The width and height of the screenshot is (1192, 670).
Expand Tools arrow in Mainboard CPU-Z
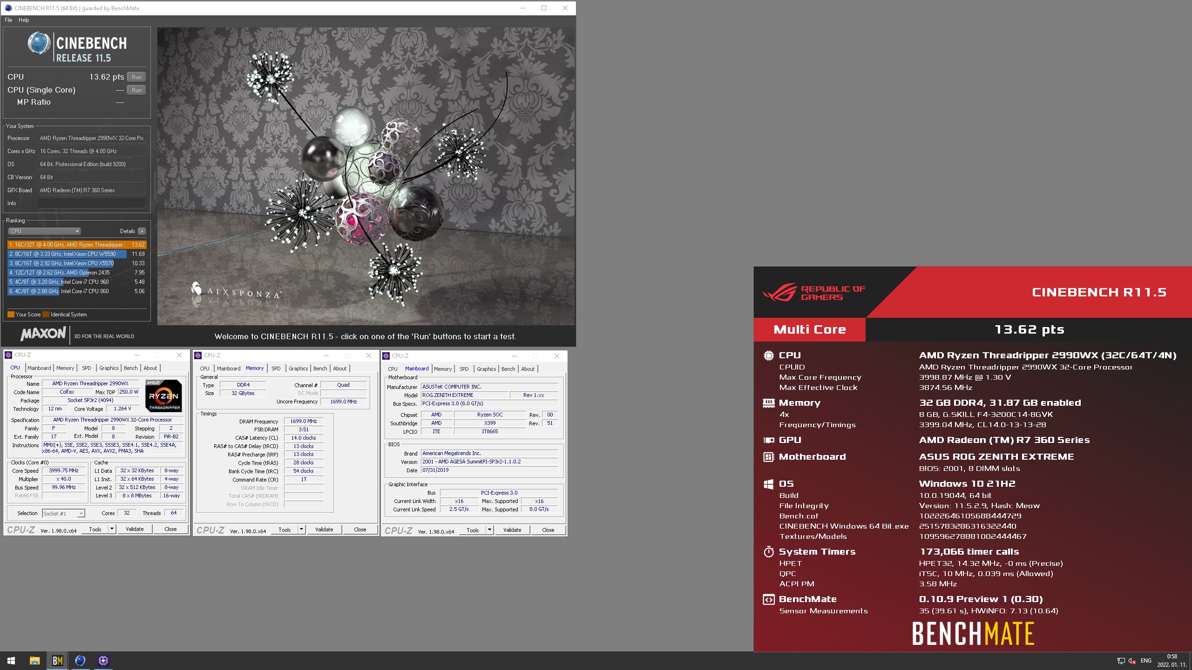[489, 530]
